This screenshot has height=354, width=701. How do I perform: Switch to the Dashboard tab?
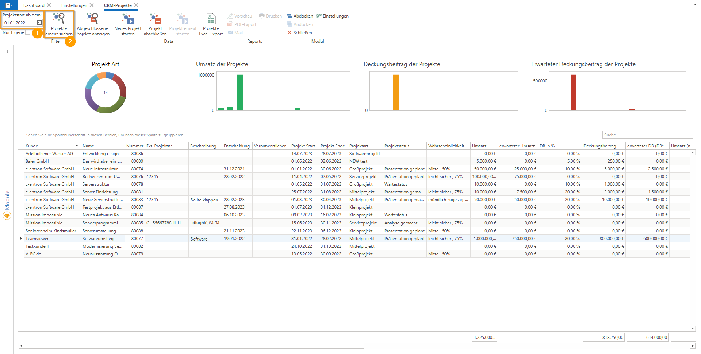(34, 5)
